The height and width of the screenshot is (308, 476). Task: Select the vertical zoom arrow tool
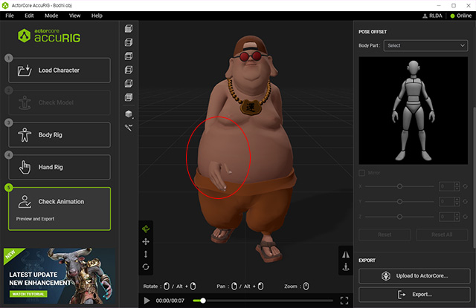click(146, 255)
